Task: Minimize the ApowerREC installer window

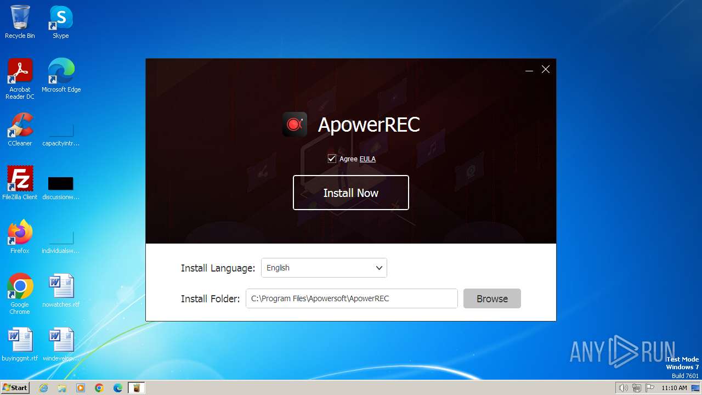Action: [529, 70]
